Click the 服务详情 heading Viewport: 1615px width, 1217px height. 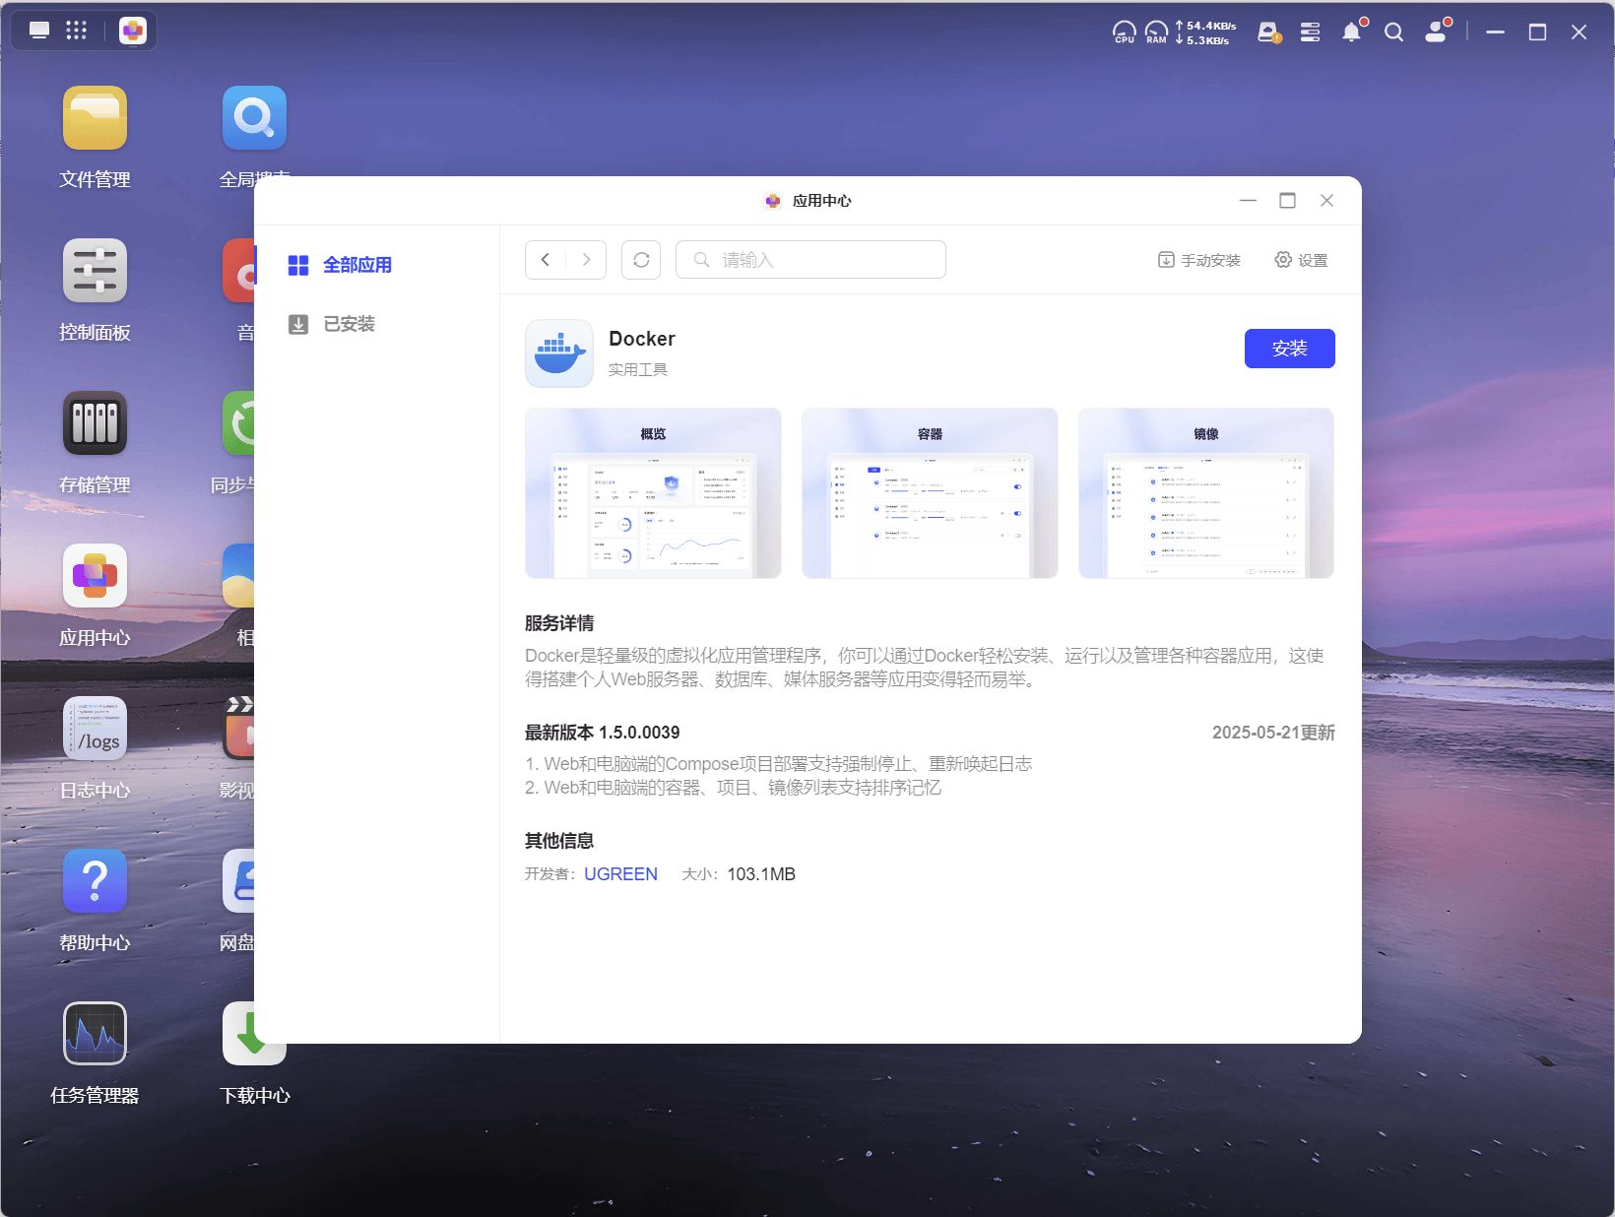[559, 623]
